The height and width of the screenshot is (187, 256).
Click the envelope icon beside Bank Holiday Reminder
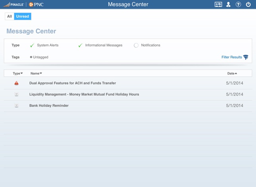tap(16, 105)
